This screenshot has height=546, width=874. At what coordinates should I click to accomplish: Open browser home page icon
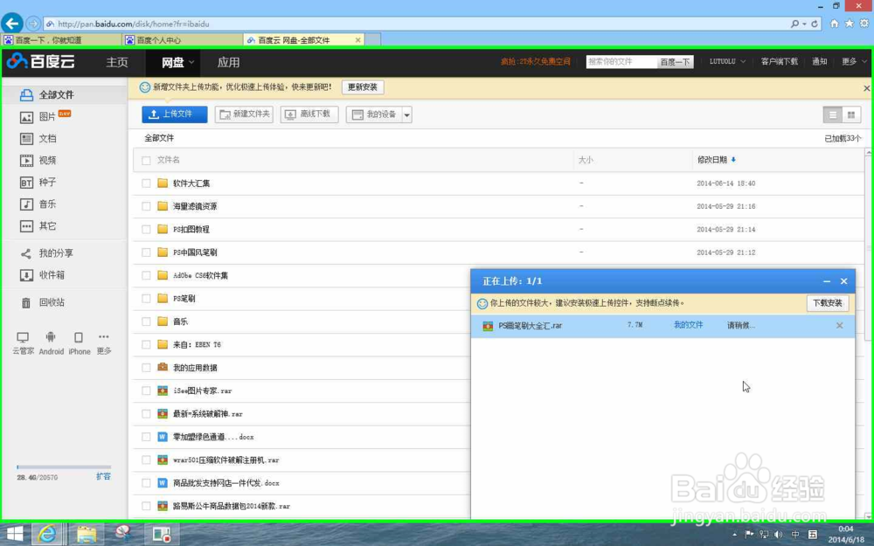(x=835, y=24)
